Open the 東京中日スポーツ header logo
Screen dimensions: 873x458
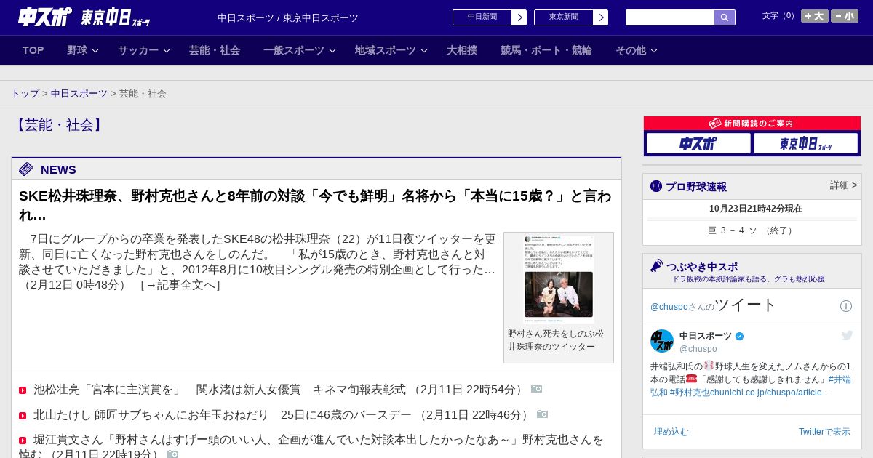[115, 17]
